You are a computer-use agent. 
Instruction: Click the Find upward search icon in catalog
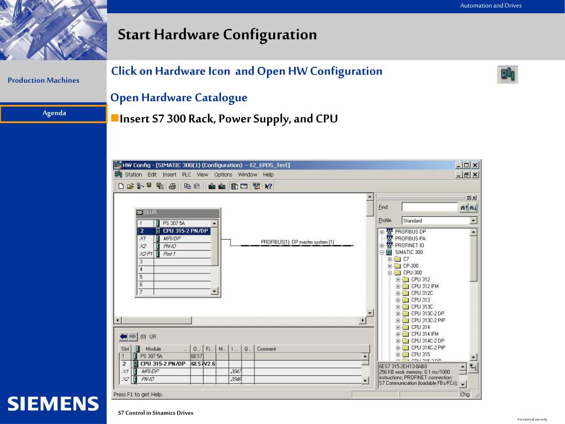click(x=463, y=208)
